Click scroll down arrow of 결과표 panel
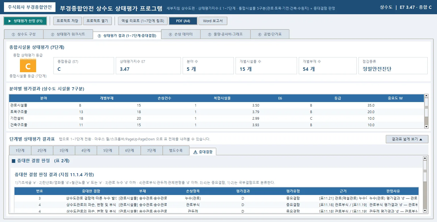Viewport: 437px width, 222px height. coord(425,211)
